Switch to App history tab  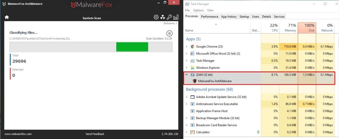[x=229, y=17]
